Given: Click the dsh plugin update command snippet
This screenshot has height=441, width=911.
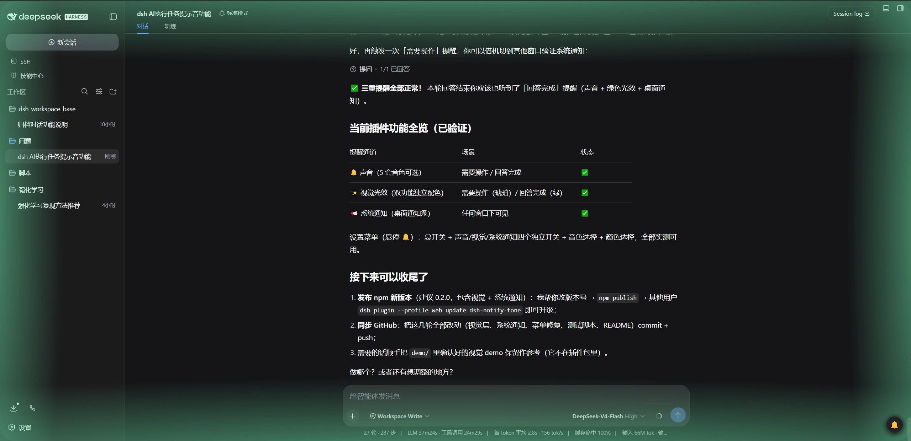Looking at the screenshot, I should pyautogui.click(x=440, y=310).
